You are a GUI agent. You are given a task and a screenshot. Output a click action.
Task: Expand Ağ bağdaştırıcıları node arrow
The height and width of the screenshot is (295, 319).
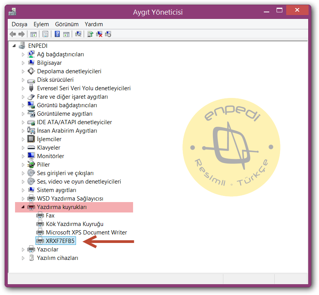[23, 54]
